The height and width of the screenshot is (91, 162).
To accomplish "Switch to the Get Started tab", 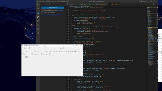I will (x=70, y=4).
